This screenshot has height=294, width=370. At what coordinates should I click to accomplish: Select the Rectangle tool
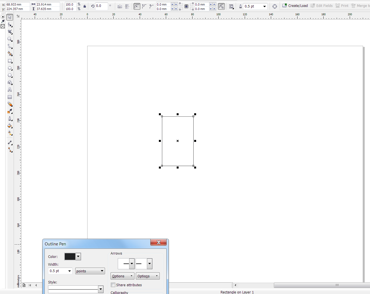pyautogui.click(x=10, y=61)
